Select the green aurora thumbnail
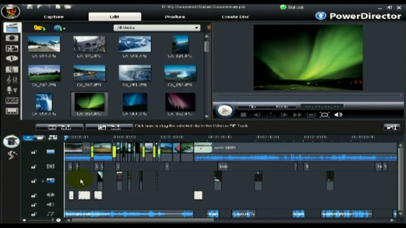The height and width of the screenshot is (228, 406). pos(89,102)
